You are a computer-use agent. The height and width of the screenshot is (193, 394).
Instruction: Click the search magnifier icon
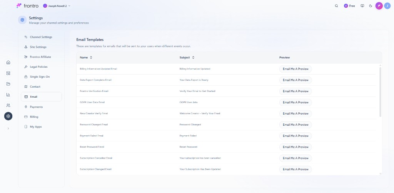tap(336, 6)
